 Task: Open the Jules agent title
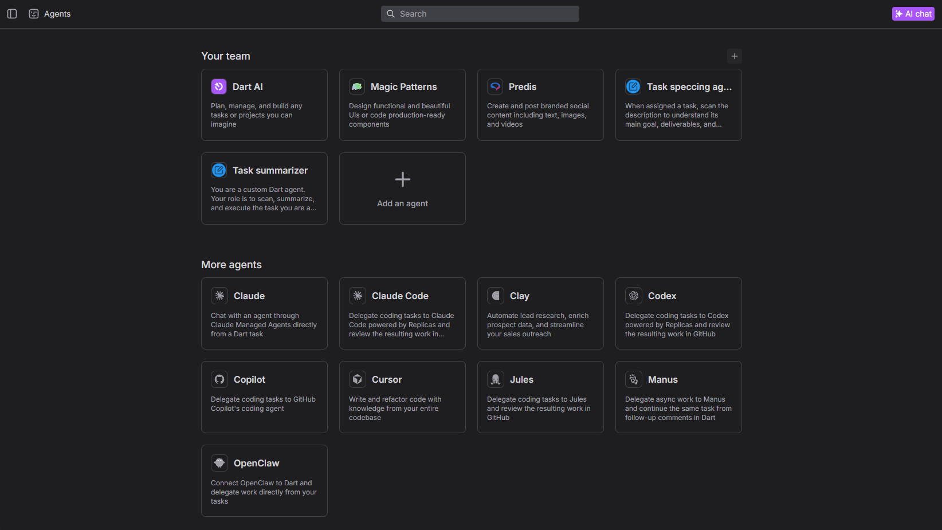521,379
